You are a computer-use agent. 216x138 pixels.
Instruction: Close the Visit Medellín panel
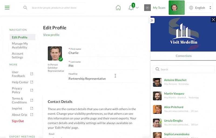coord(213,20)
